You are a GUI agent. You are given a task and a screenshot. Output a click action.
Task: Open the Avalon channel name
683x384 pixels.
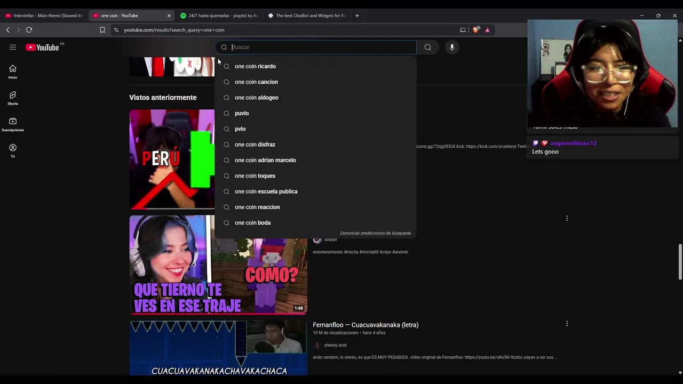330,239
